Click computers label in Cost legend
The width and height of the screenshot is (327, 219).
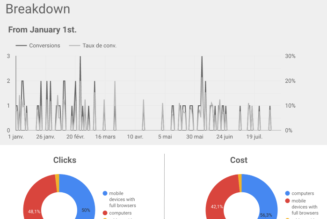(303, 193)
